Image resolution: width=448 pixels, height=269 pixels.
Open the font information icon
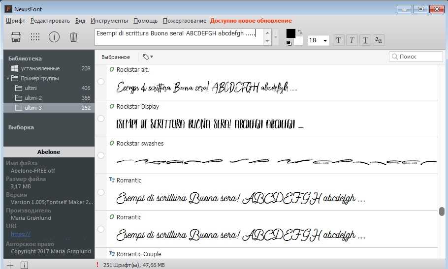[54, 37]
